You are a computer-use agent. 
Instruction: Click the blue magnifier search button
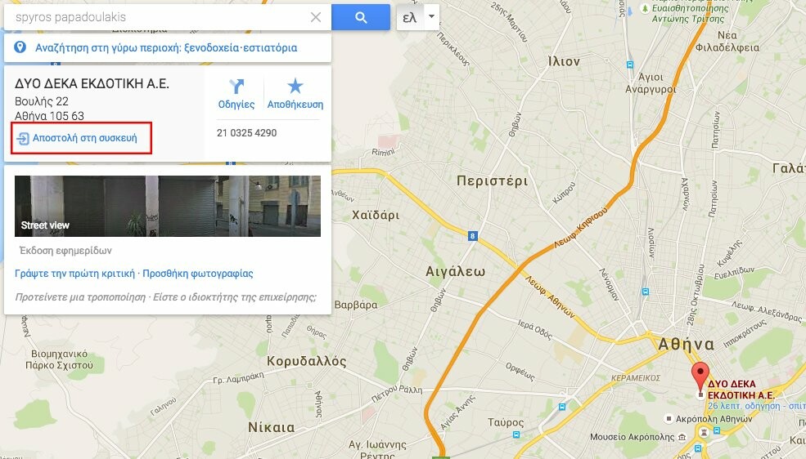[360, 17]
